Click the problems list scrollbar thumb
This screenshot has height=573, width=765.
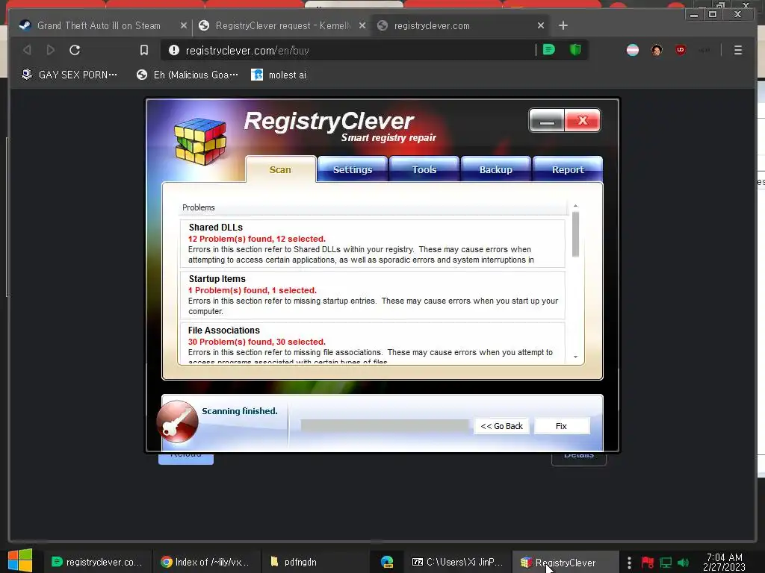(x=576, y=234)
